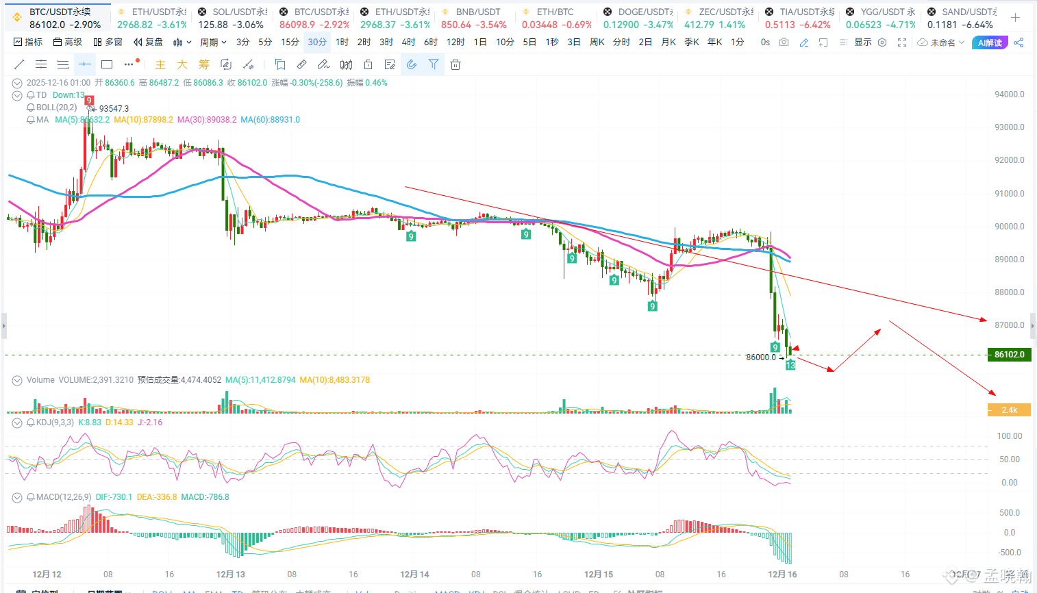Click the blue pencil drawing toggle icon
The image size is (1037, 593).
[804, 42]
